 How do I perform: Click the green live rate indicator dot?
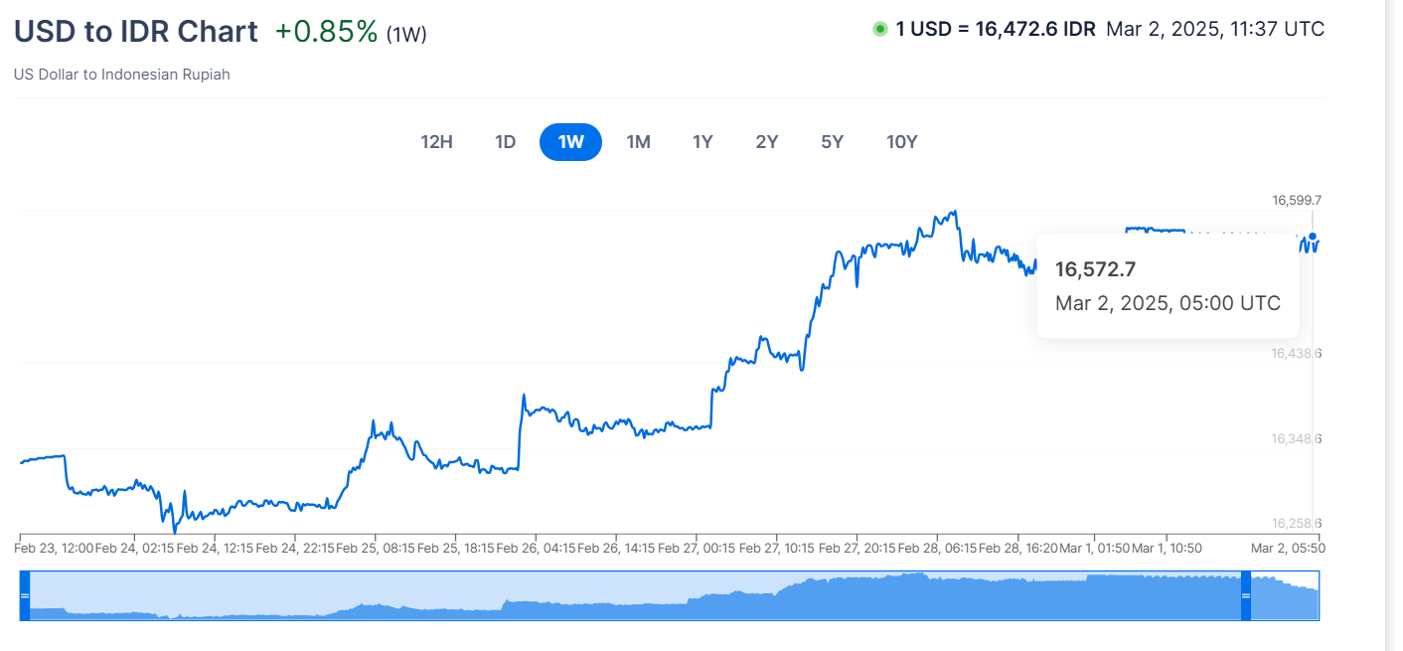[x=879, y=29]
